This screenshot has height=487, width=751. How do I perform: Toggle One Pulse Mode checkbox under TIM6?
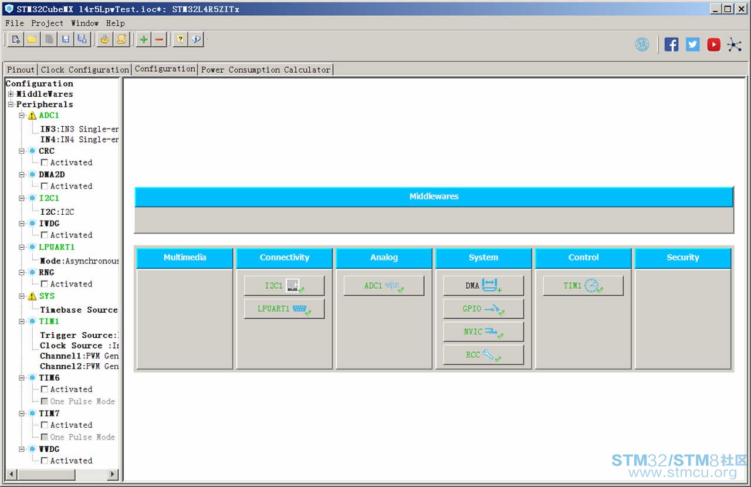click(44, 401)
